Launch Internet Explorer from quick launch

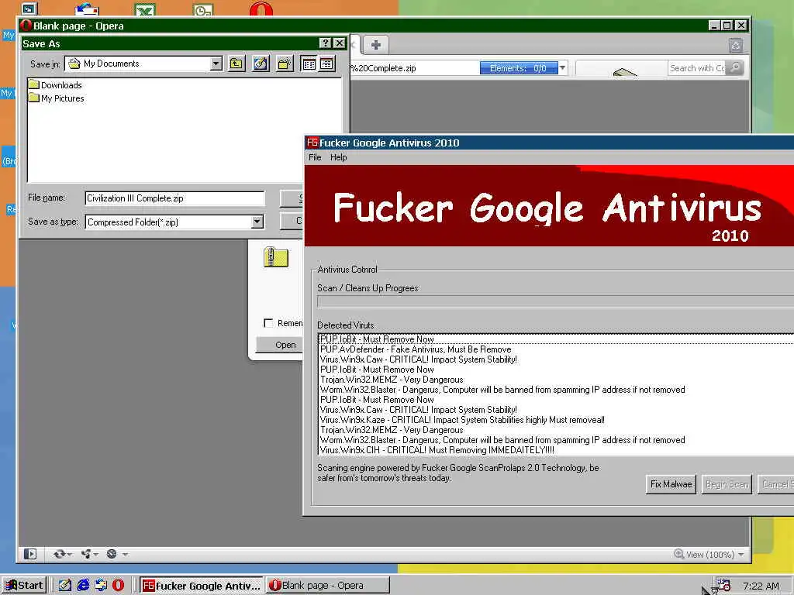(x=83, y=586)
